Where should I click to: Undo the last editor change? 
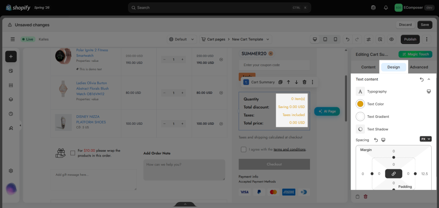(348, 39)
